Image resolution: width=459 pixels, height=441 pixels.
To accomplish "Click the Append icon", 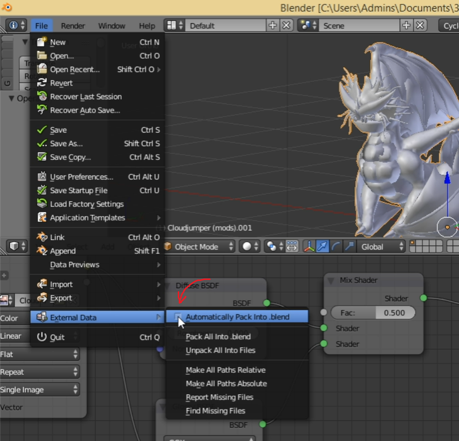I will [42, 251].
